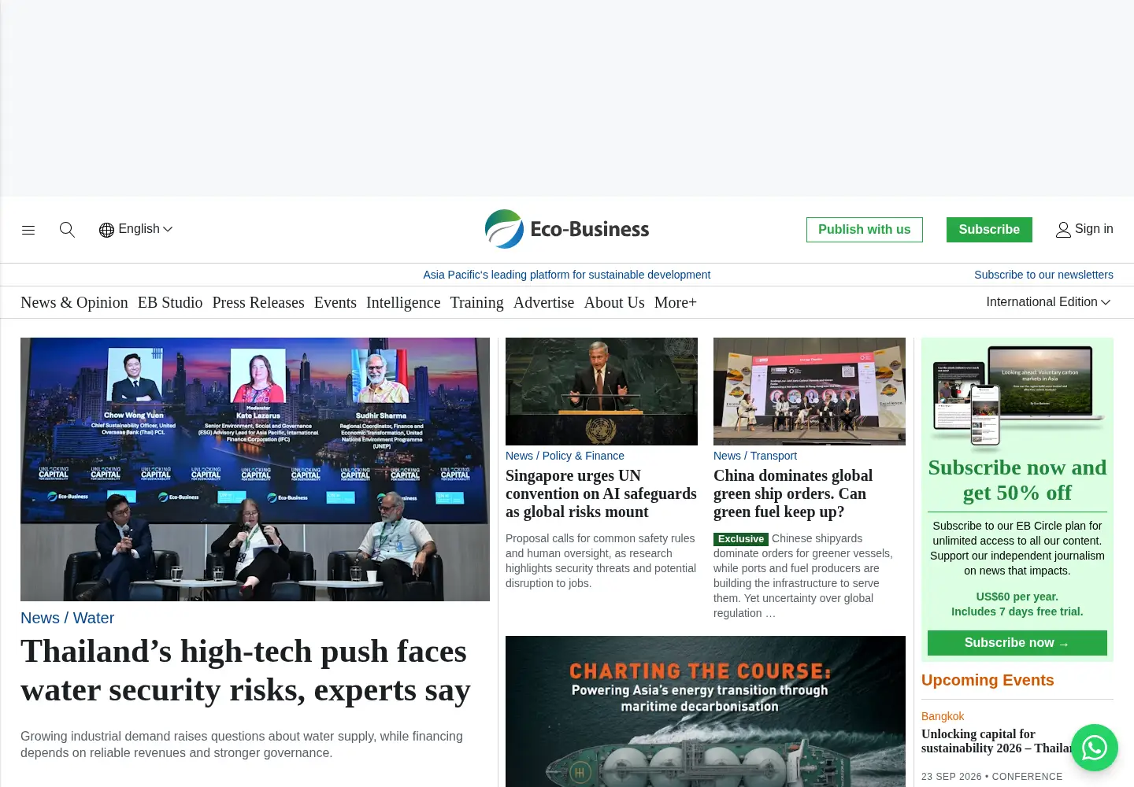The image size is (1134, 787).
Task: Click the Exclusive badge label
Action: [741, 539]
